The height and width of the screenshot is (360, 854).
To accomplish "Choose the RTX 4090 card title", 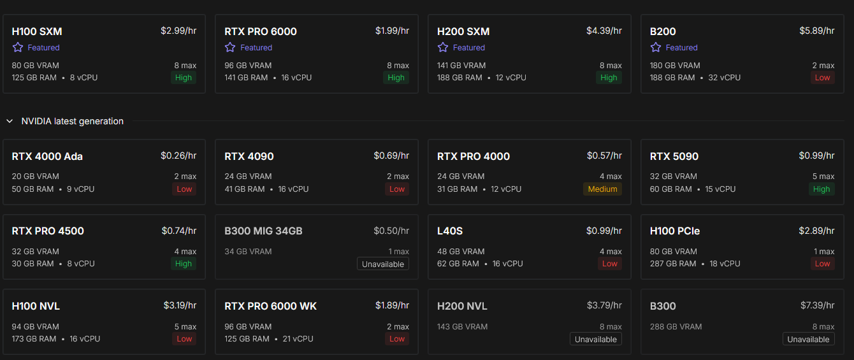I will point(249,156).
